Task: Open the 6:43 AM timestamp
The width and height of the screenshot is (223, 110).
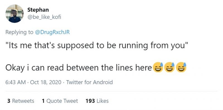Action: [16, 82]
